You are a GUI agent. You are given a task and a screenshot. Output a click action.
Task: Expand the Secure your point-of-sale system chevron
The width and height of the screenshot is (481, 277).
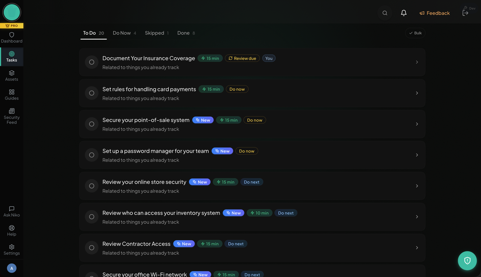(417, 124)
